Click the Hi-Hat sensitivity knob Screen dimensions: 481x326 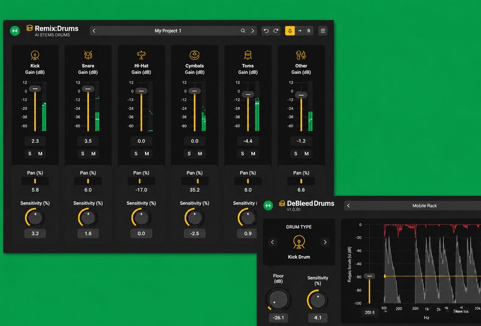tap(141, 218)
